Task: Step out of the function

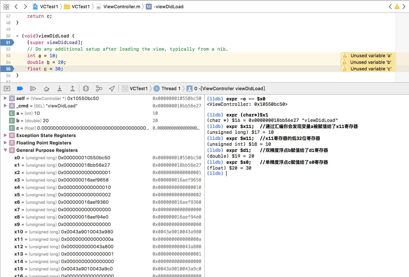Action: pyautogui.click(x=73, y=88)
